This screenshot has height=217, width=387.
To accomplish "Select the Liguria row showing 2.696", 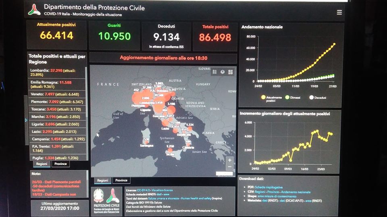I will point(57,124).
